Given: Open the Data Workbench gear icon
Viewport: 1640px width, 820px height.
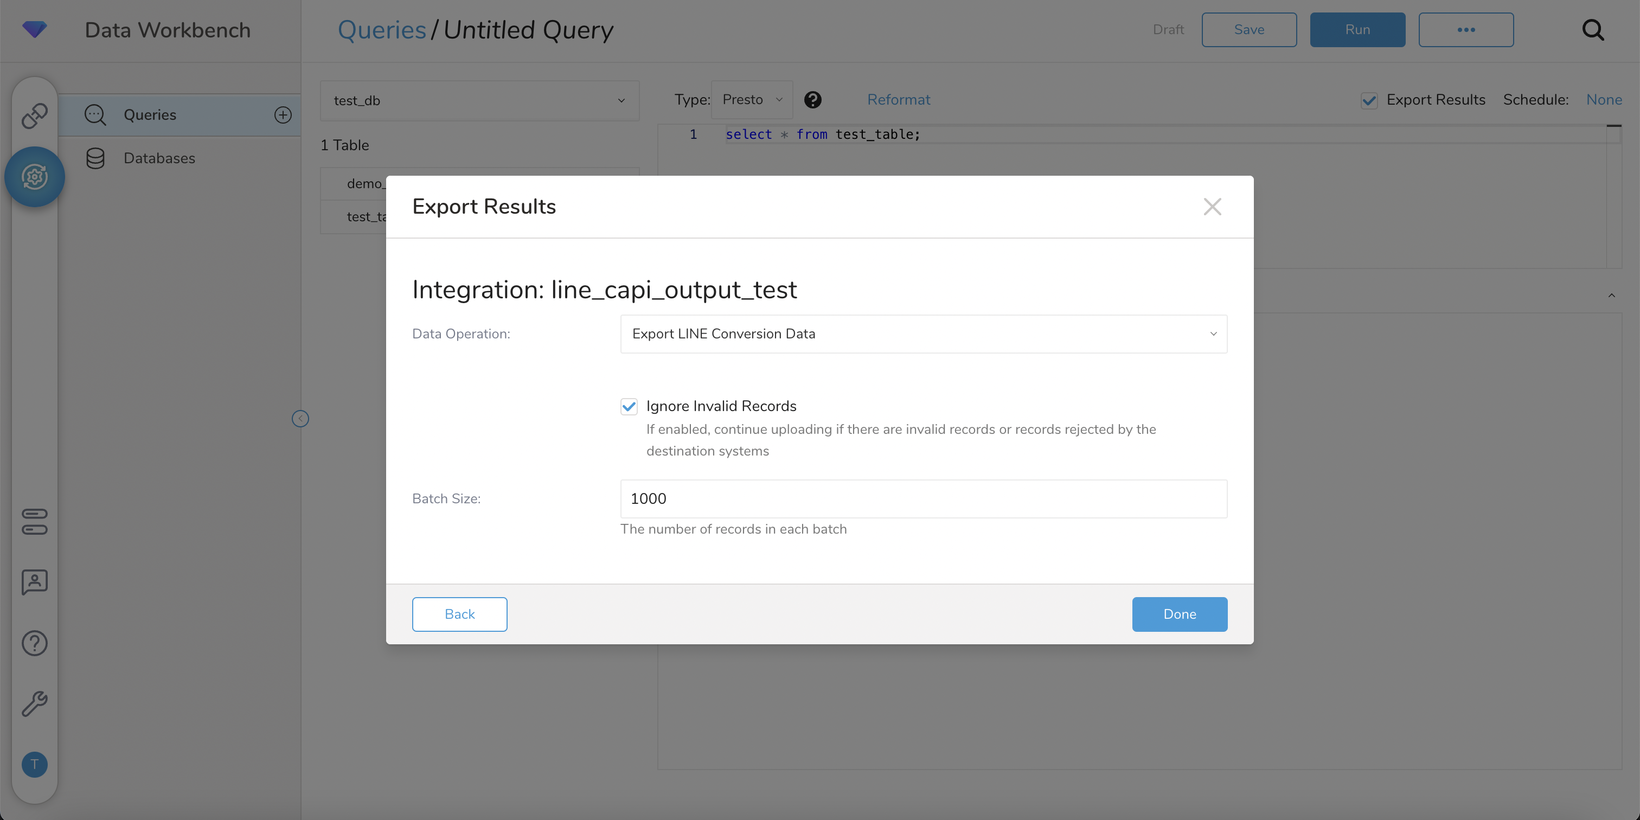Looking at the screenshot, I should coord(34,176).
